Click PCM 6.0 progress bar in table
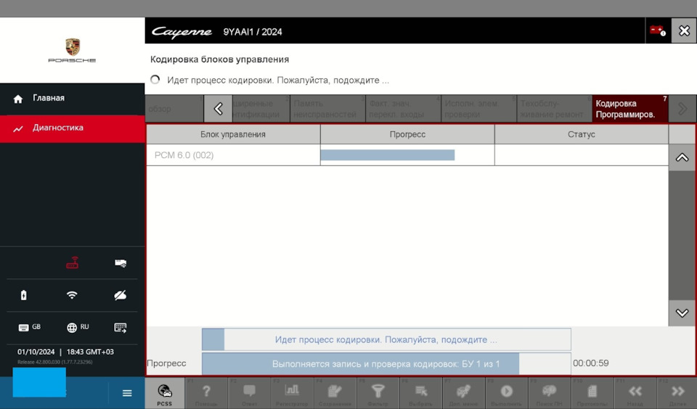This screenshot has height=409, width=697. tap(388, 155)
